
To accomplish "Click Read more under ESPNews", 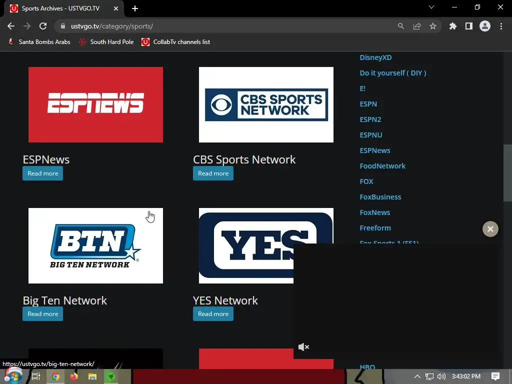I will [x=43, y=173].
